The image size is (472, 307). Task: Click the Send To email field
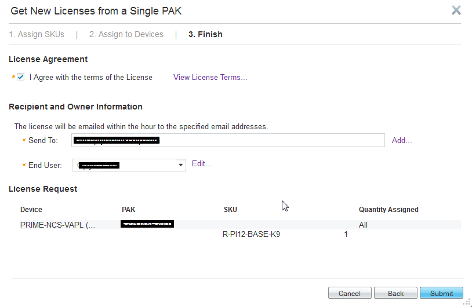pos(228,140)
